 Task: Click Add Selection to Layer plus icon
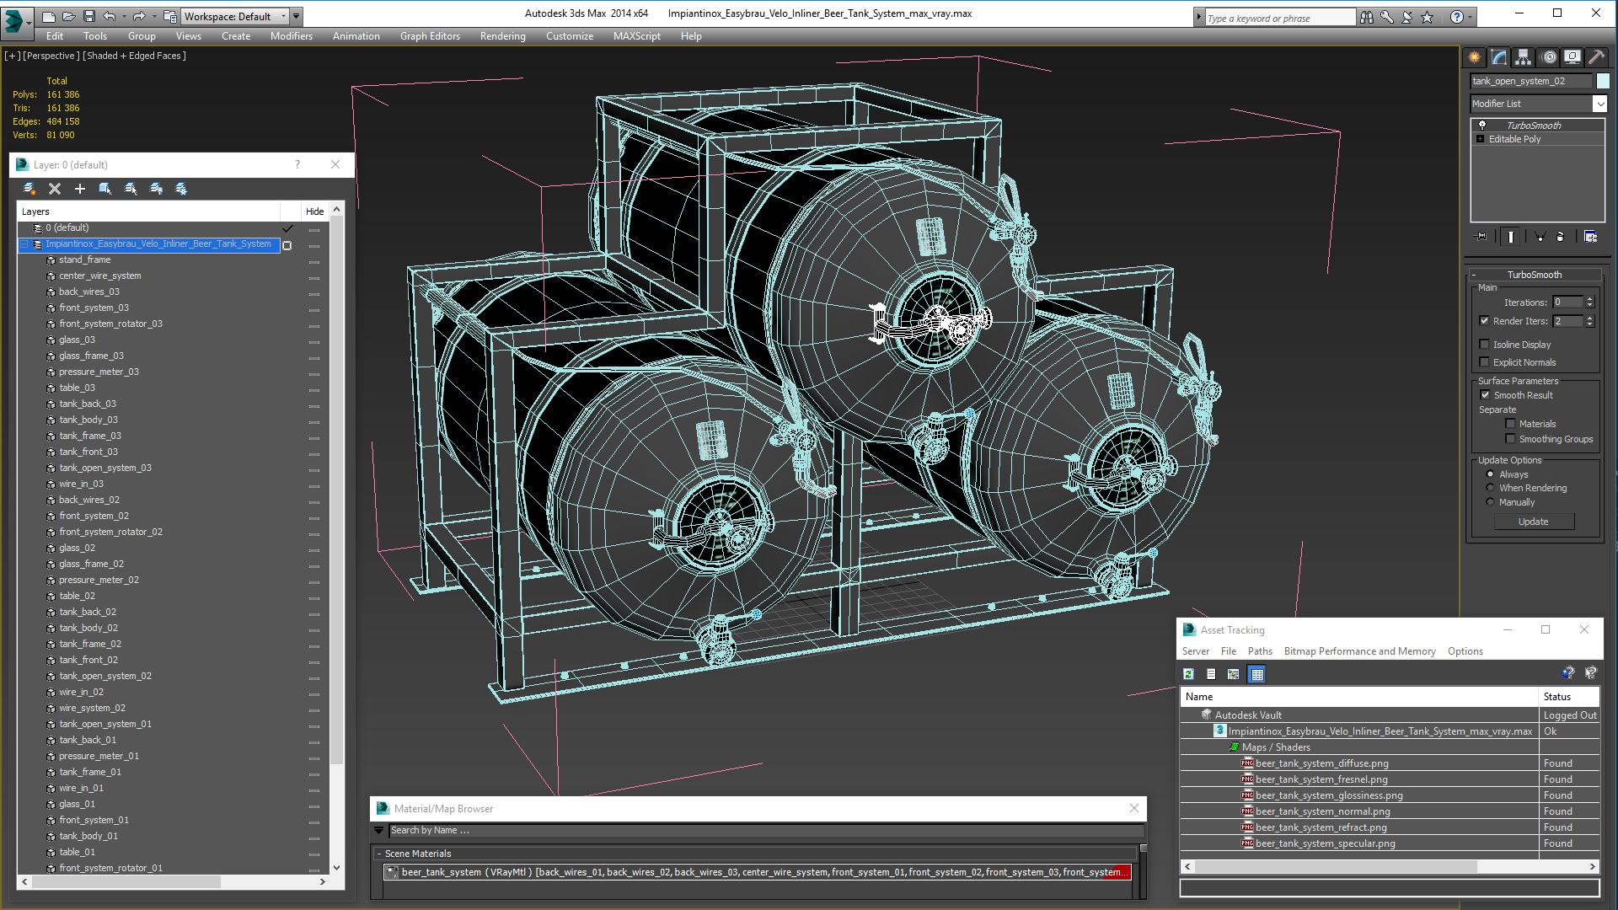pos(80,189)
